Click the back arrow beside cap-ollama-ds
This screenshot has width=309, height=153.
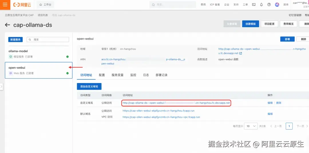click(7, 25)
